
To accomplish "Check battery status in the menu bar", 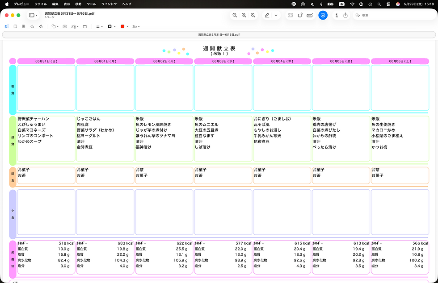I will click(330, 4).
